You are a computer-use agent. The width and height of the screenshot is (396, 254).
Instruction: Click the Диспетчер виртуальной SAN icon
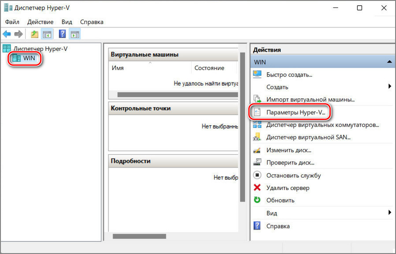257,137
